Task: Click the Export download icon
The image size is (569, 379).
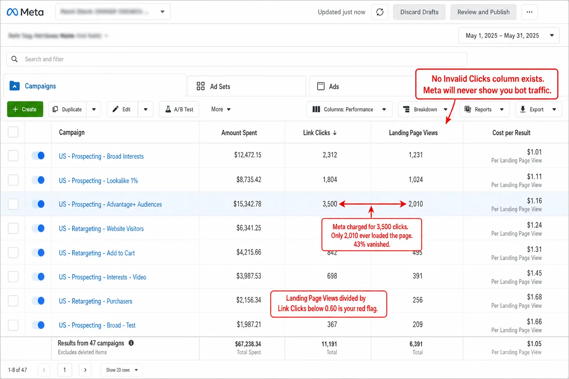Action: [x=523, y=109]
